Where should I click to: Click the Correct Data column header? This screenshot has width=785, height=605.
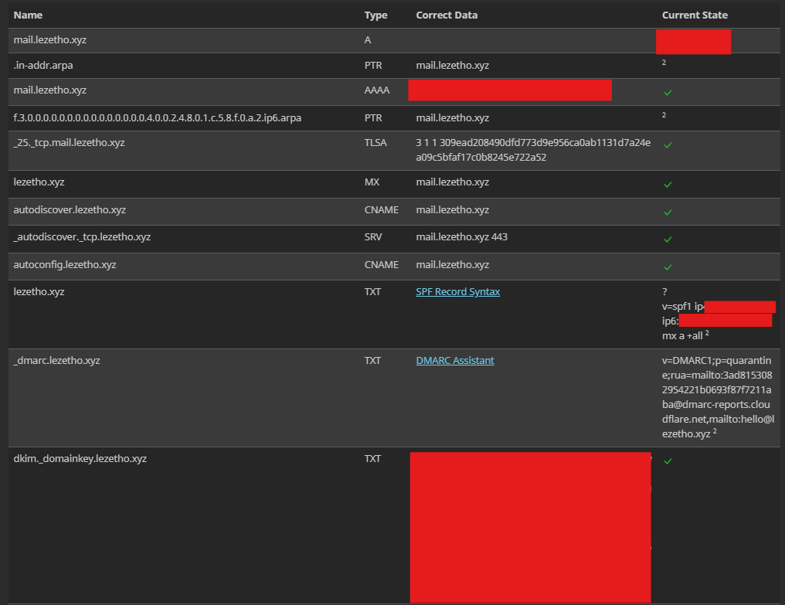click(447, 15)
